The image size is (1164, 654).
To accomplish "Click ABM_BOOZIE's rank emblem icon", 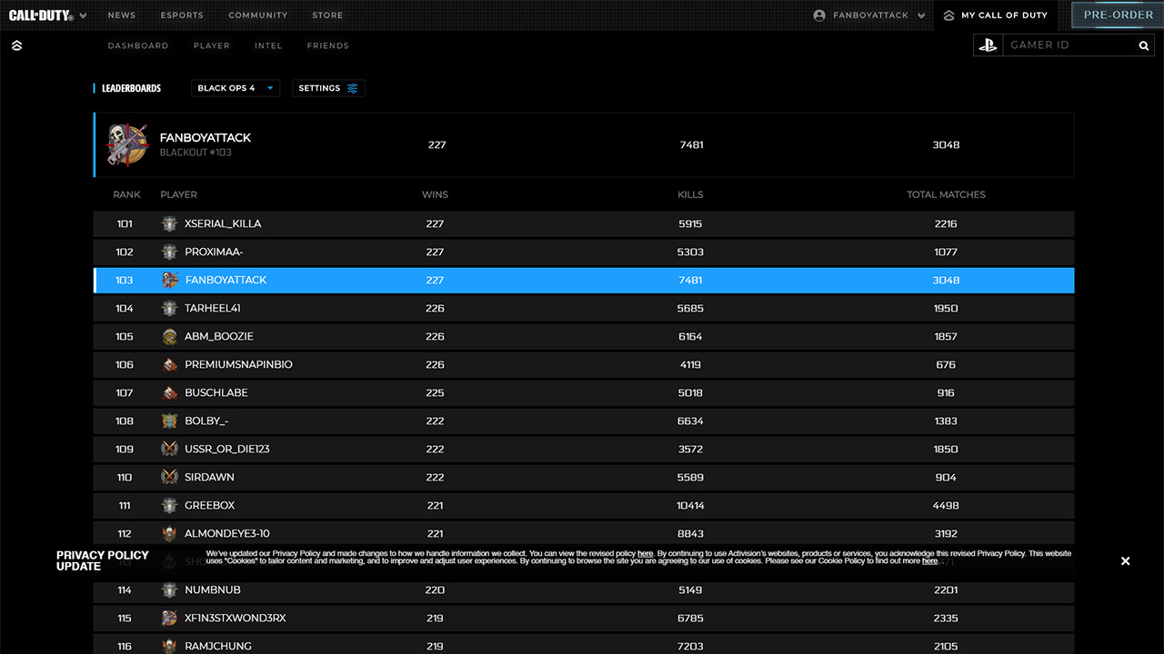I will click(169, 336).
